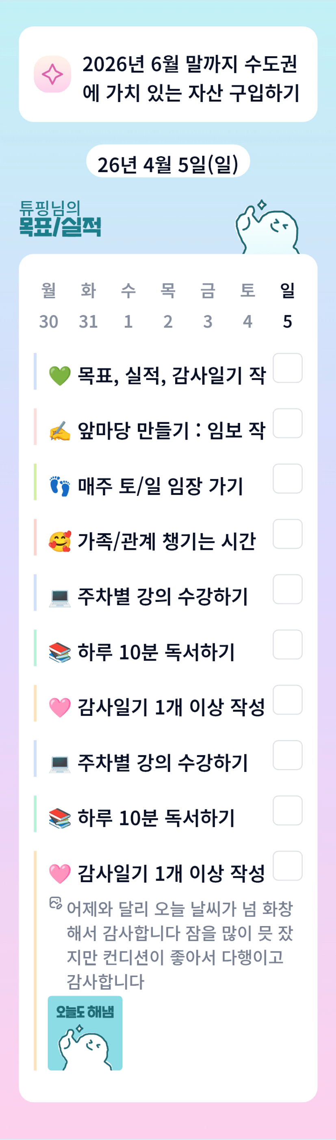Mark 앞마당 만들기 task as done
336x1140 pixels.
coord(287,423)
